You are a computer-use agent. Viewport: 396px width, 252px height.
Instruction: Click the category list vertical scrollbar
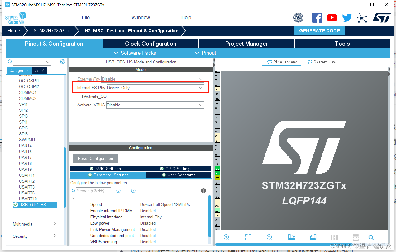click(65, 177)
